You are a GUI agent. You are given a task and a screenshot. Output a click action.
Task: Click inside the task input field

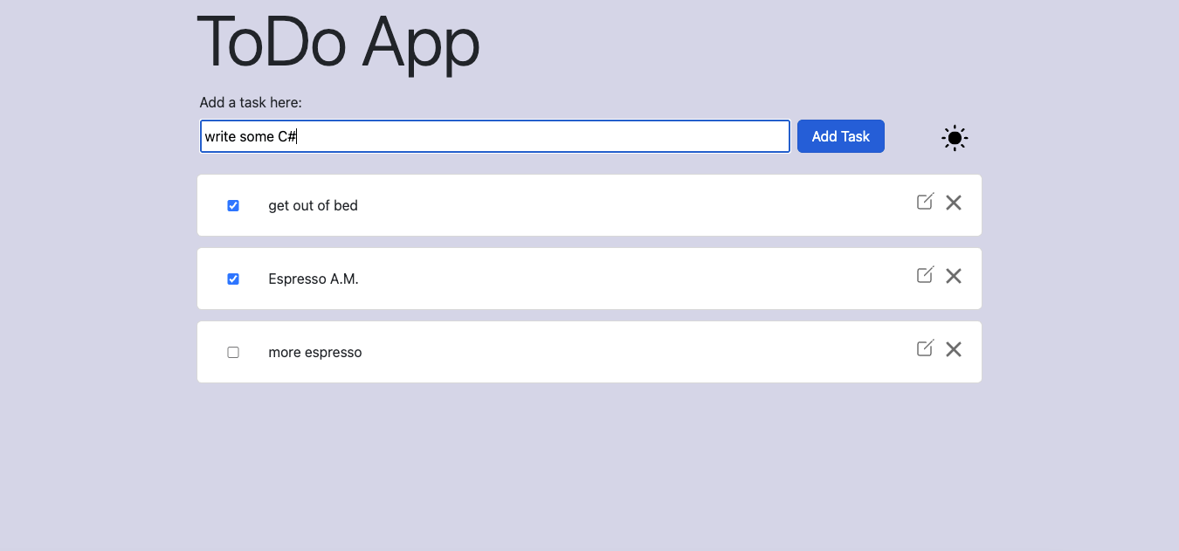point(494,136)
